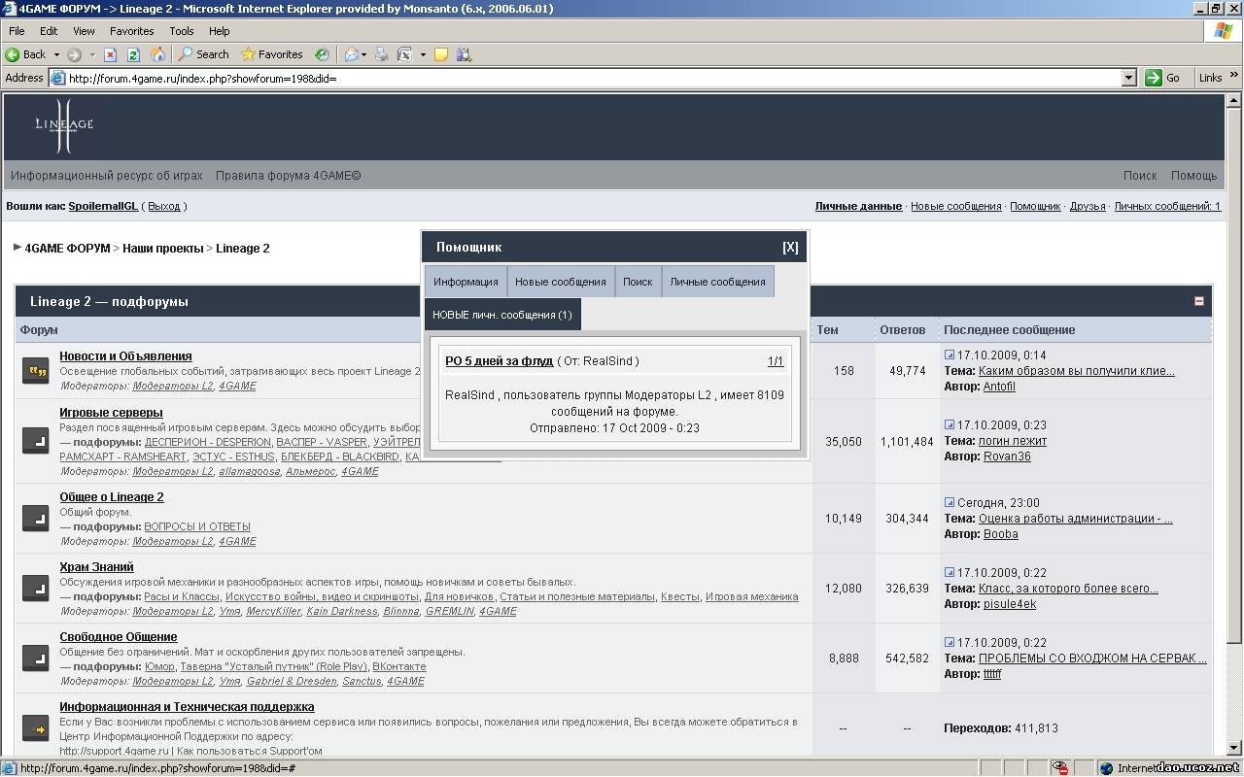The height and width of the screenshot is (777, 1244).
Task: Open the History toolbar icon
Action: coord(322,54)
